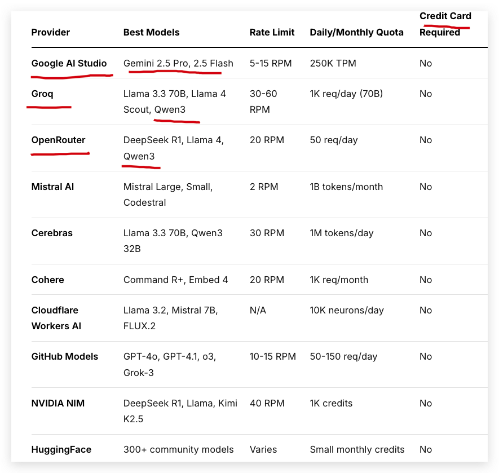Click the NVIDIA NIM provider name

point(58,403)
